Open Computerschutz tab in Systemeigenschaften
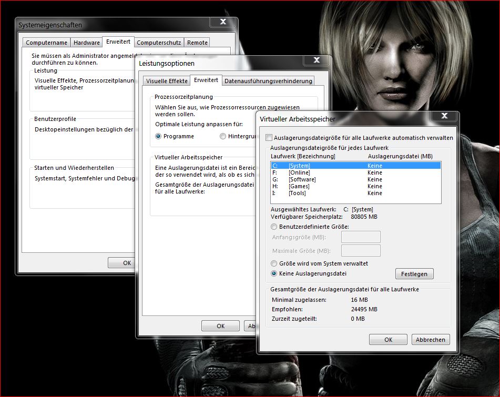This screenshot has width=500, height=397. (x=159, y=43)
